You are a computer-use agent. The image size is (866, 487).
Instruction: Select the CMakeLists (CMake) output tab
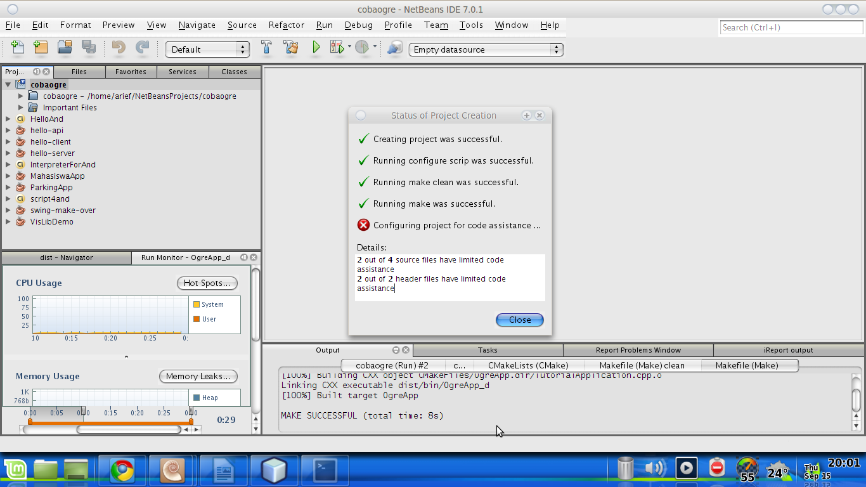(528, 365)
